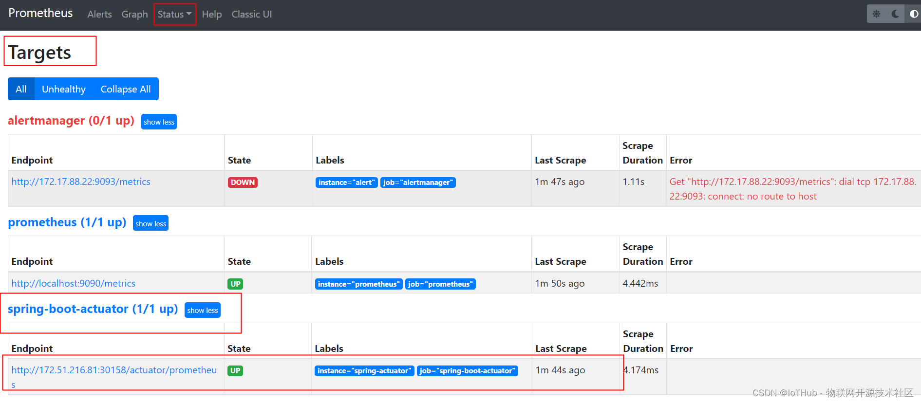This screenshot has width=921, height=402.
Task: Click the "1m 47s ago" last scrape value
Action: [560, 182]
